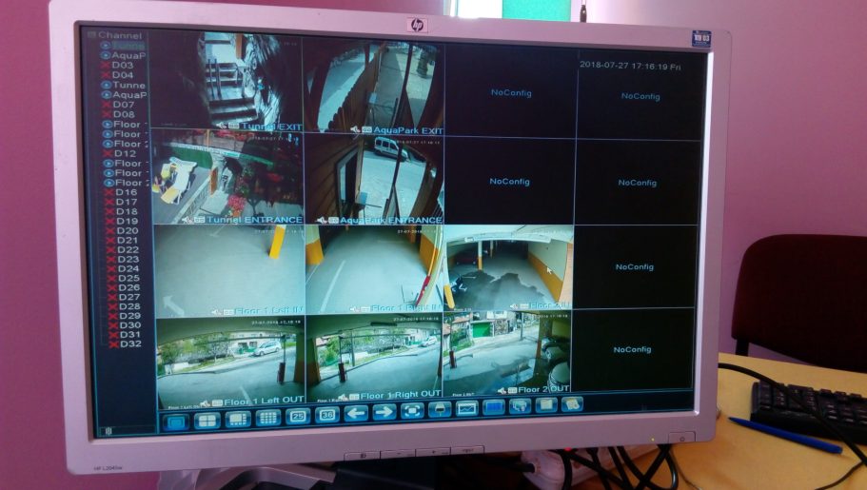This screenshot has width=867, height=490.
Task: Collapse the Channel tree root
Action: [92, 35]
